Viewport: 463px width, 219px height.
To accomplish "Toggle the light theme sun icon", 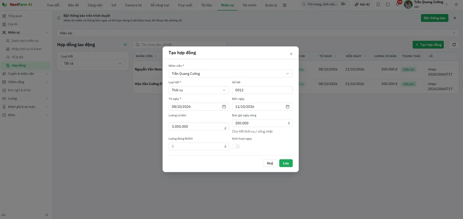I will coord(456,4).
